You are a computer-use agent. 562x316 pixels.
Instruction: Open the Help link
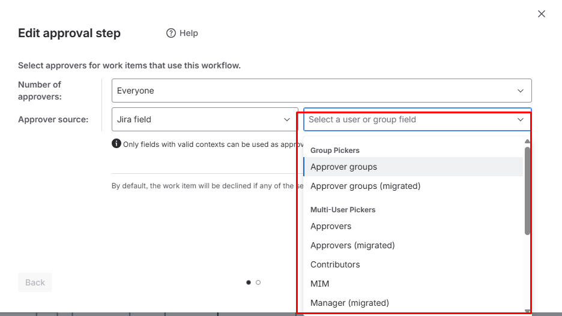182,33
